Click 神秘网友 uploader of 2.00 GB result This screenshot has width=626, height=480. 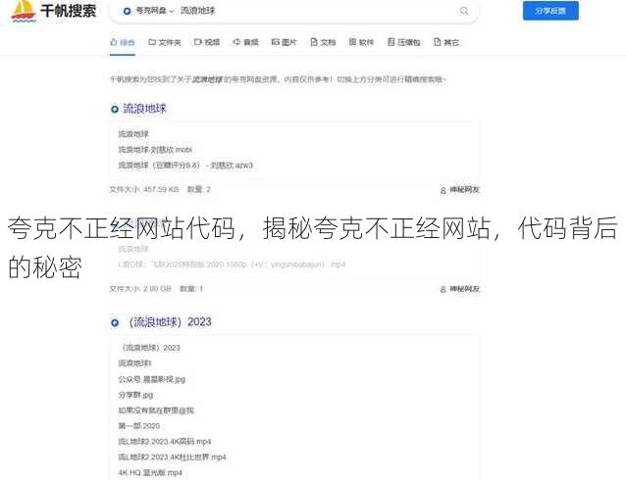point(459,289)
